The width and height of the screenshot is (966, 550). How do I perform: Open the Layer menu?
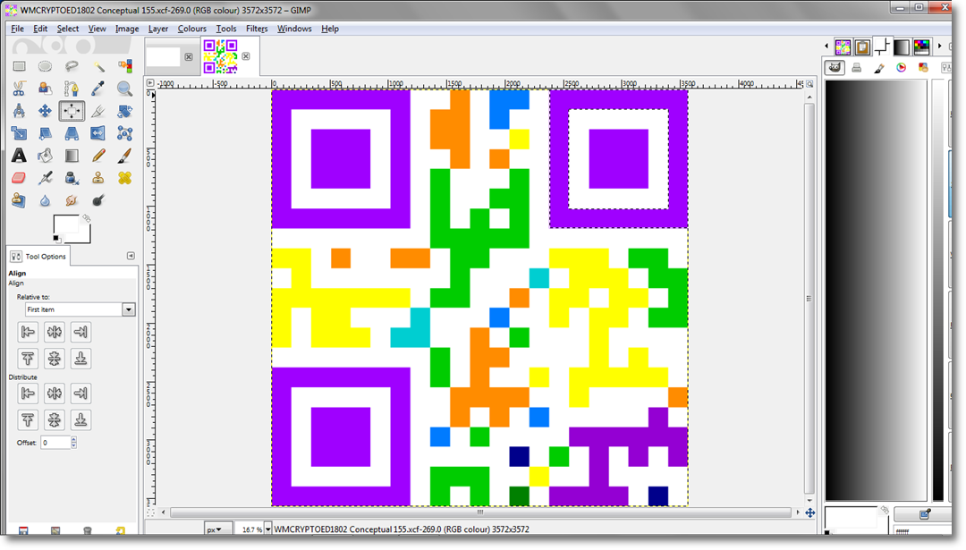click(158, 29)
